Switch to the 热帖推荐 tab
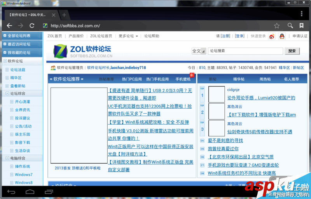The image size is (311, 199). tap(106, 79)
